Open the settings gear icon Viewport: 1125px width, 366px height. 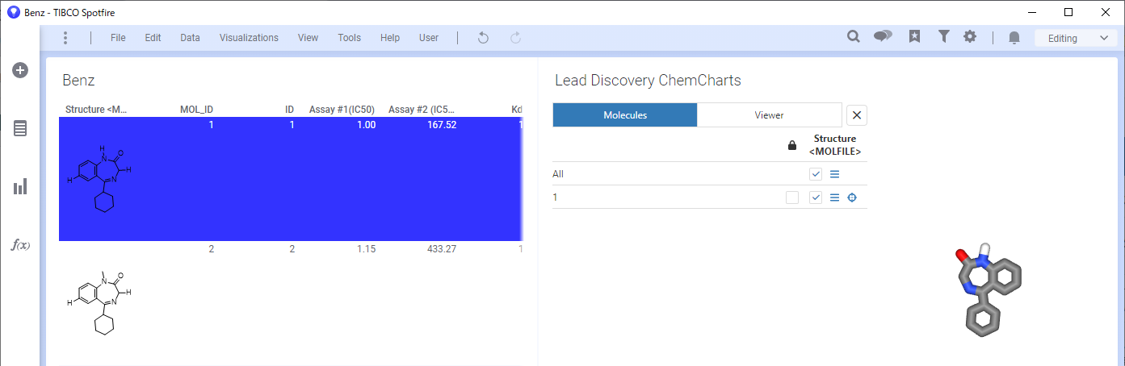[x=970, y=37]
